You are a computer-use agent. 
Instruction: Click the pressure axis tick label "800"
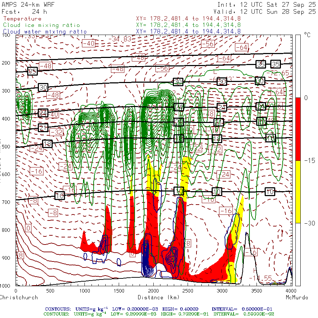pyautogui.click(x=6, y=230)
